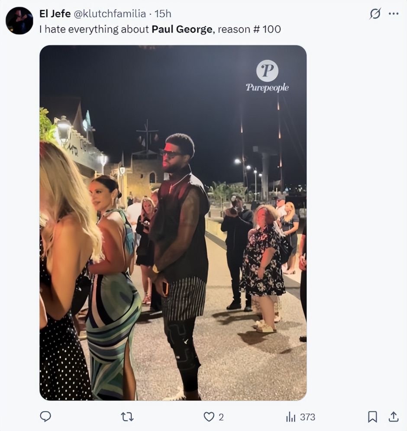Click the "I hate everything about" text
This screenshot has height=431, width=407.
tap(94, 29)
